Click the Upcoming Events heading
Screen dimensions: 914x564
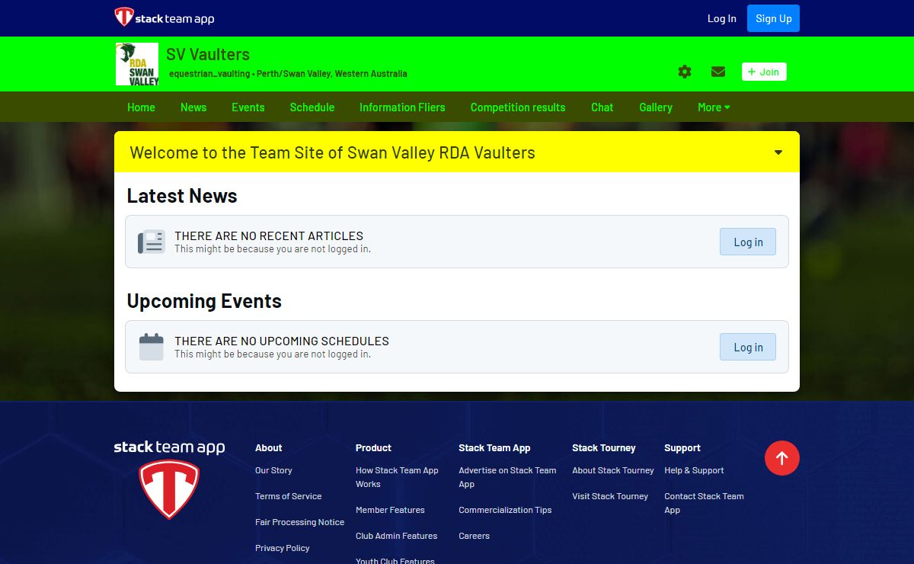pyautogui.click(x=204, y=301)
